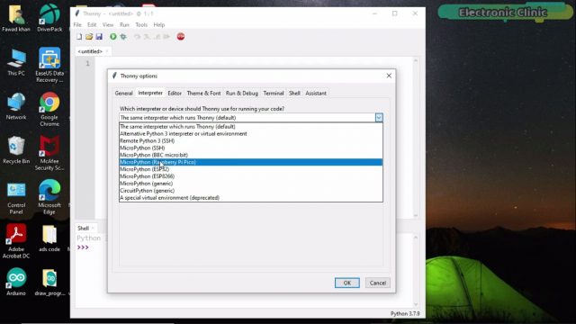The image size is (576, 324).
Task: Select the Network desktop icon
Action: [x=16, y=106]
